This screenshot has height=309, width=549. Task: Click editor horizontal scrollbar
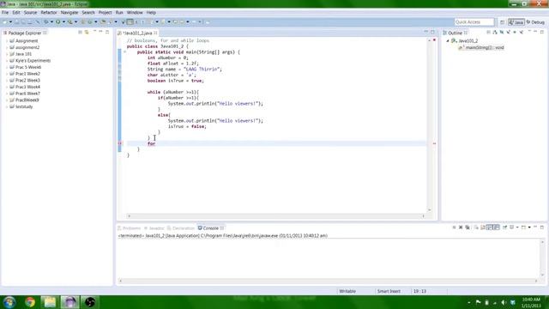point(276,215)
